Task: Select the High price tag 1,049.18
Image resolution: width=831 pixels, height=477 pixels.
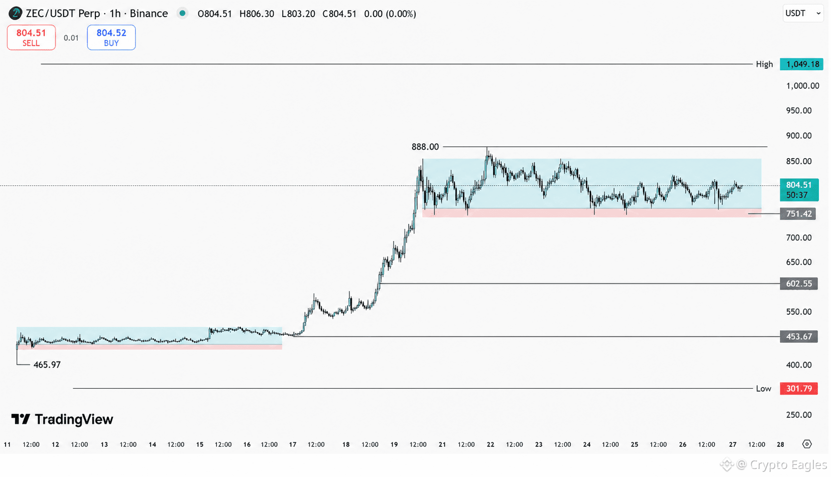Action: tap(801, 64)
